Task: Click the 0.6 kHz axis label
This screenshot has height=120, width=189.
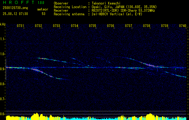Action: (x=2, y=114)
